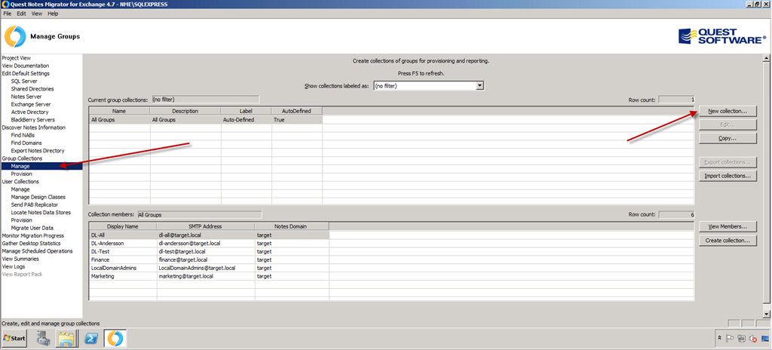Select Provision under Group Collections

[x=22, y=174]
